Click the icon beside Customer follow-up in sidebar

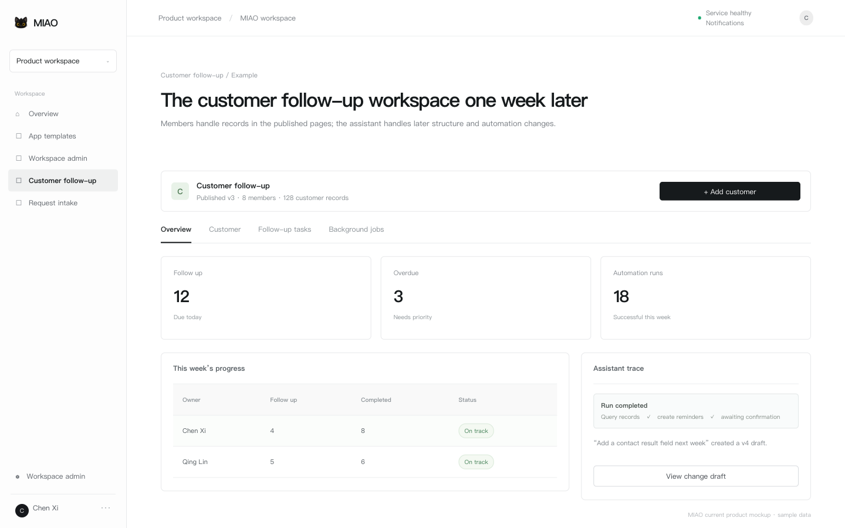pyautogui.click(x=19, y=181)
